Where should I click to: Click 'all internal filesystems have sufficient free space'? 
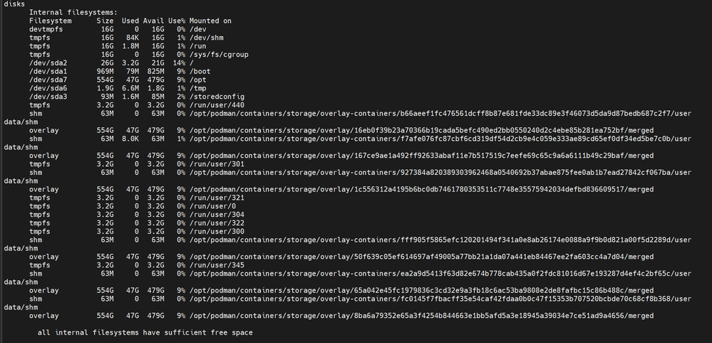145,332
